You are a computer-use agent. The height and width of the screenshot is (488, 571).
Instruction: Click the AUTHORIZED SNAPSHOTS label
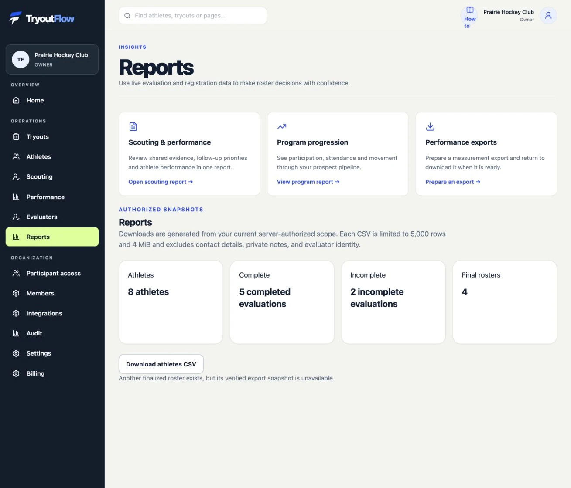click(161, 210)
